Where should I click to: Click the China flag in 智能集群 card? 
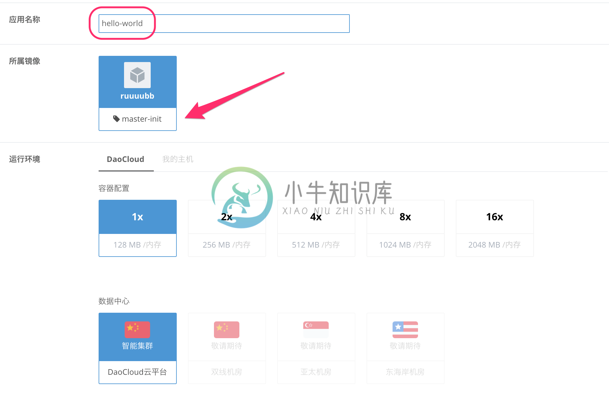[137, 329]
